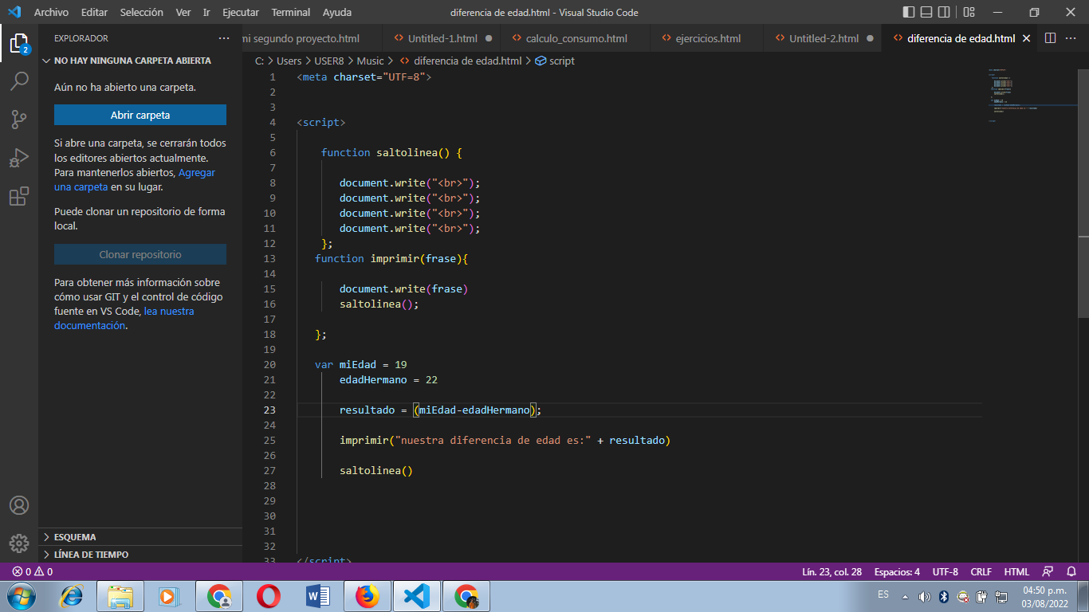Show hidden system tray icons arrow

[x=905, y=597]
